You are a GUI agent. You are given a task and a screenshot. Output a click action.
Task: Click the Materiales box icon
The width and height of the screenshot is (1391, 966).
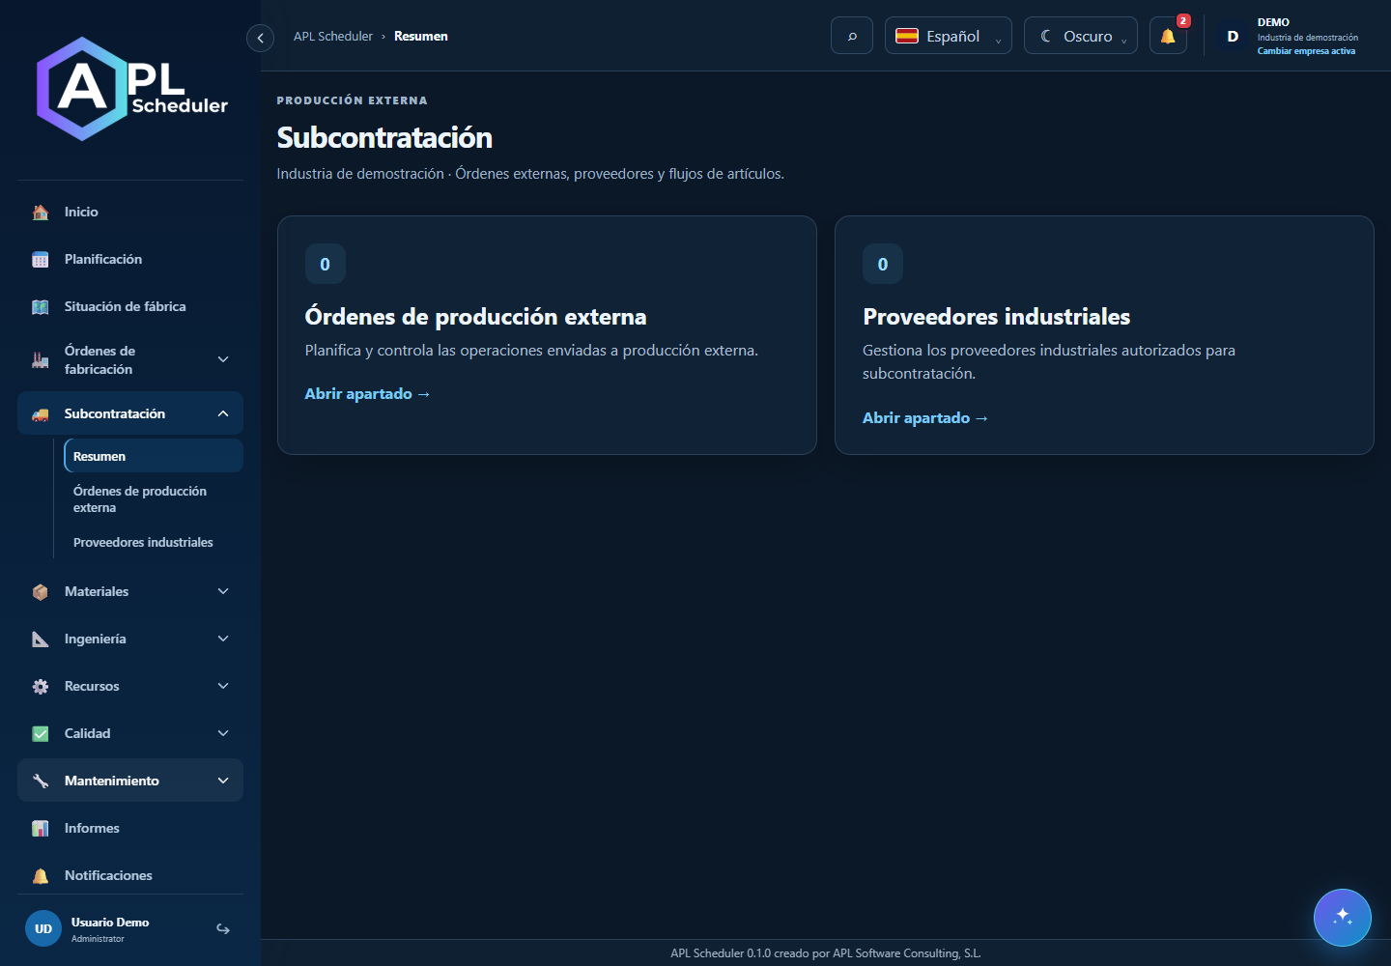[x=41, y=592]
